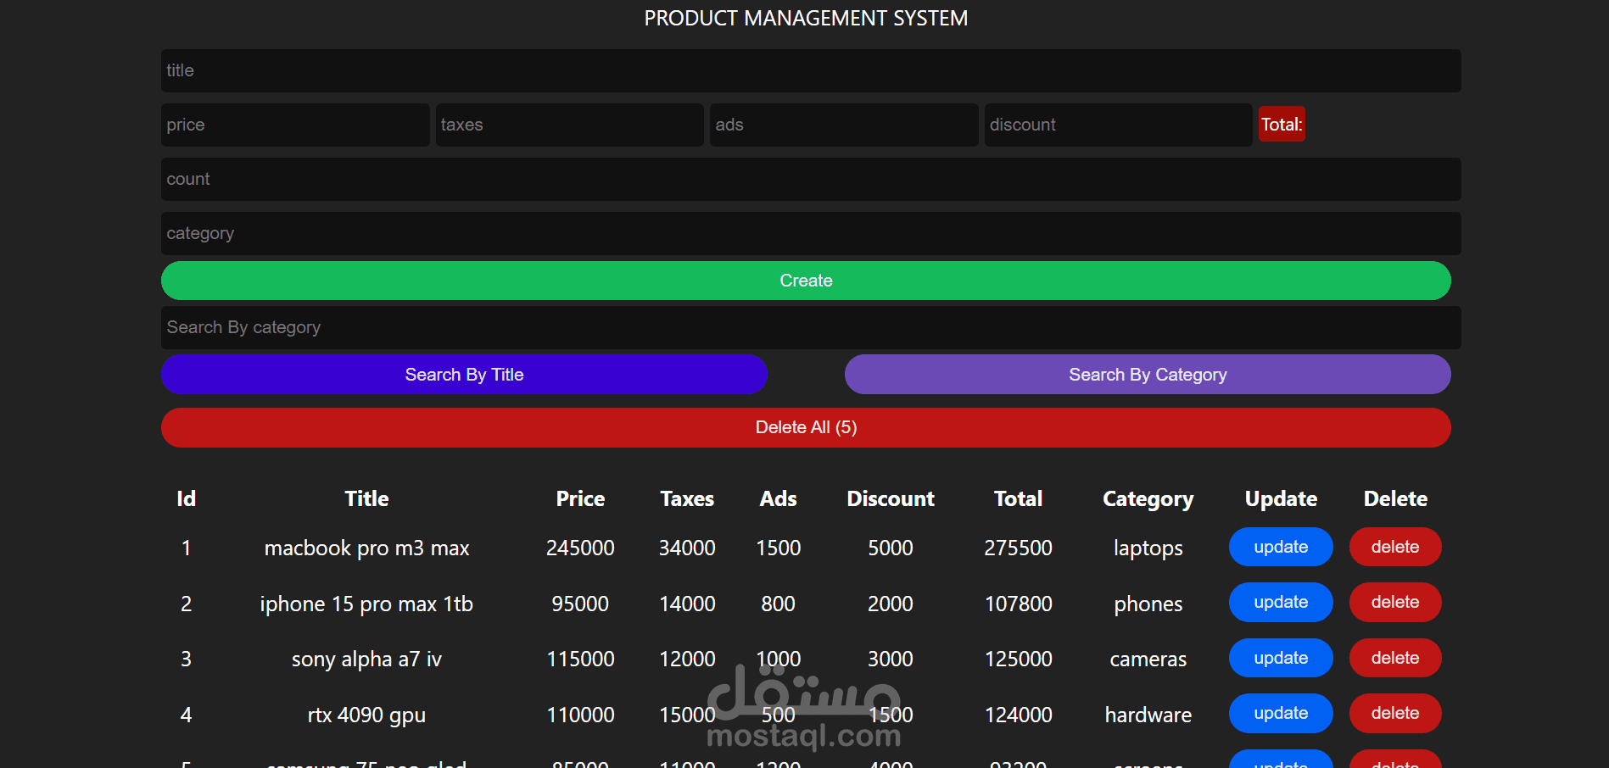Click the Id column header
This screenshot has width=1609, height=768.
click(186, 498)
